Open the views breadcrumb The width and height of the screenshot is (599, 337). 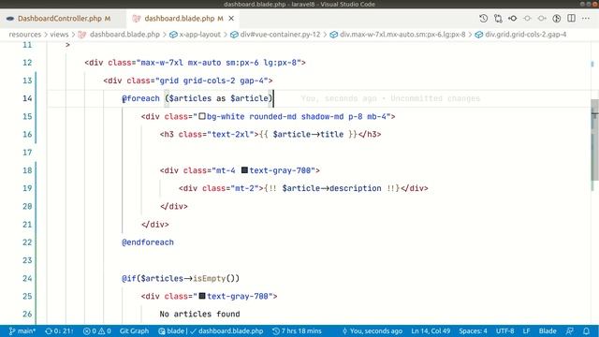coord(59,35)
